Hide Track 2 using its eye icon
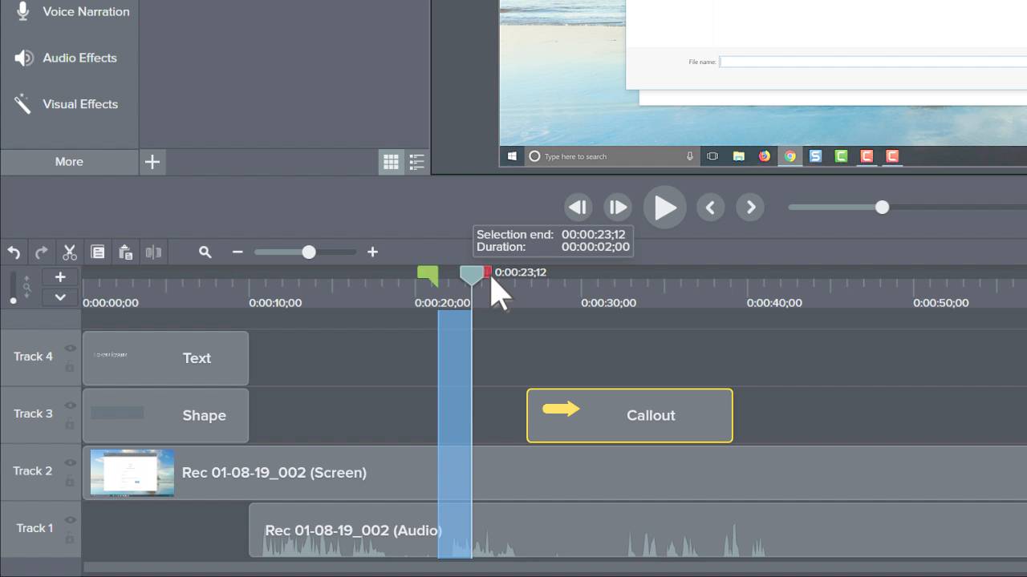 click(x=71, y=462)
